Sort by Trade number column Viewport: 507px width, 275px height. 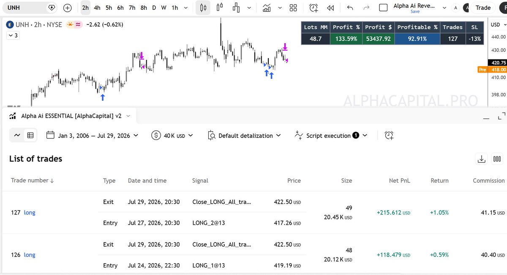click(x=32, y=181)
